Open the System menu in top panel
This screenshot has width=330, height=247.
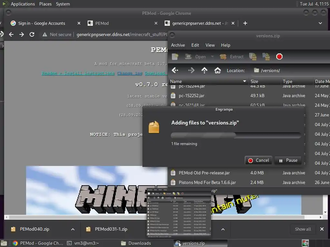pos(63,4)
